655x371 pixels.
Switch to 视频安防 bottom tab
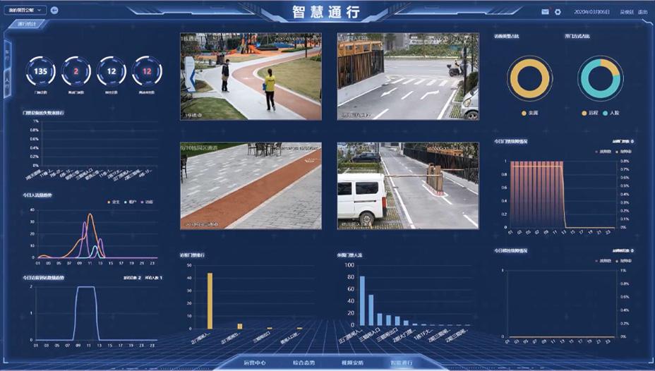pos(352,363)
